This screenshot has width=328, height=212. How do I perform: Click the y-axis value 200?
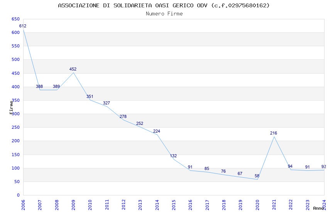(x=16, y=141)
